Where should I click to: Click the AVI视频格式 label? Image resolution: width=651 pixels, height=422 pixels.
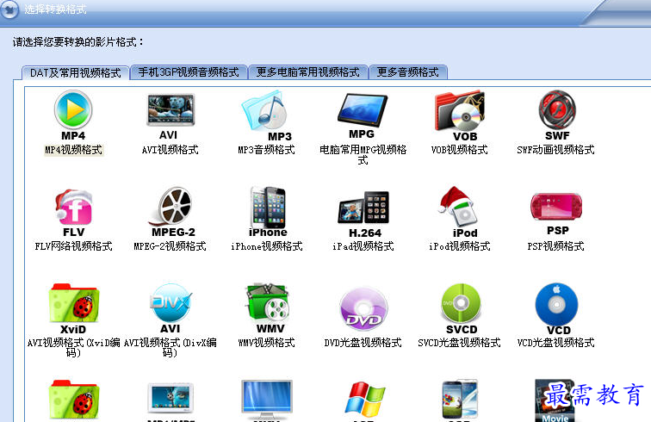(170, 150)
